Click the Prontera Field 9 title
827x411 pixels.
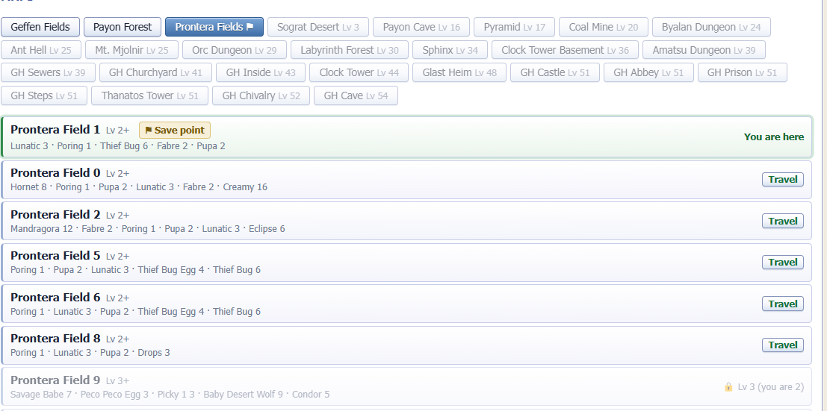(x=55, y=380)
